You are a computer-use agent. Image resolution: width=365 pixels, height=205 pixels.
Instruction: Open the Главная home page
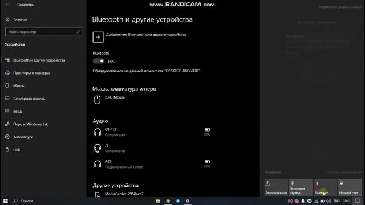coord(17,19)
